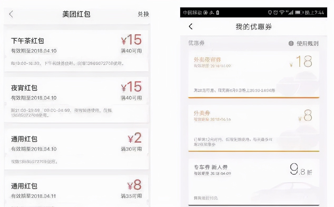Tap the alarm clock icon in status bar
Image resolution: width=334 pixels, height=207 pixels.
point(276,12)
